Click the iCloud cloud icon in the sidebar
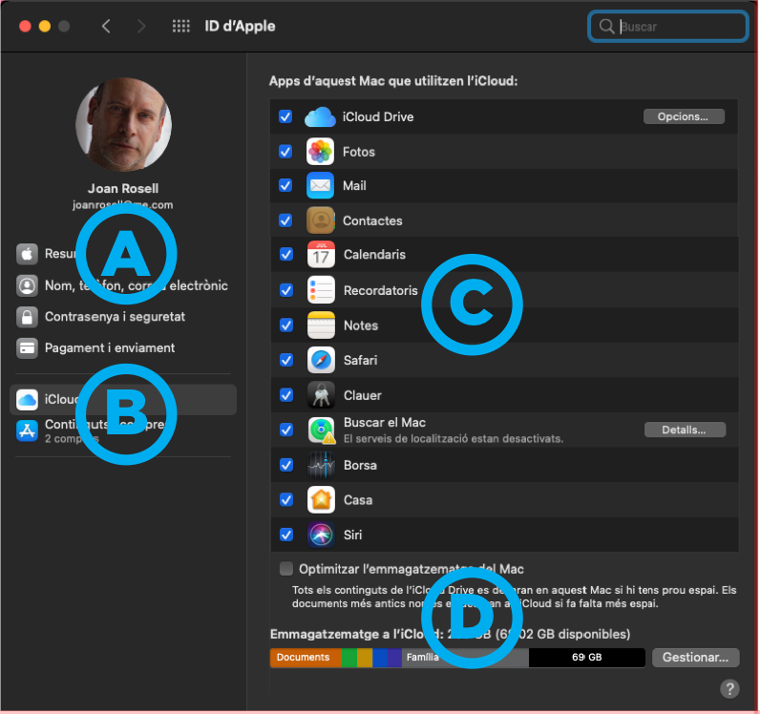Viewport: 760px width, 714px height. (27, 400)
